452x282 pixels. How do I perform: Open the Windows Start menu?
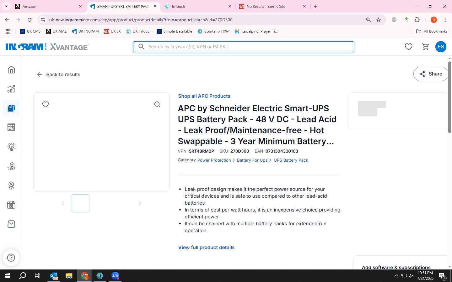pyautogui.click(x=8, y=276)
